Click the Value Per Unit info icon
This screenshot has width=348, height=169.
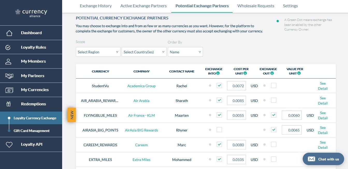[299, 74]
